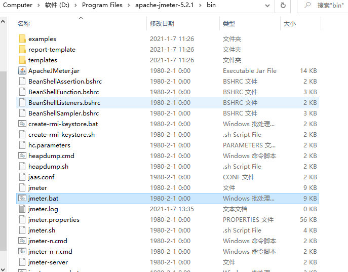This screenshot has width=348, height=272.
Task: Click the report-template folder icon
Action: tap(22, 49)
